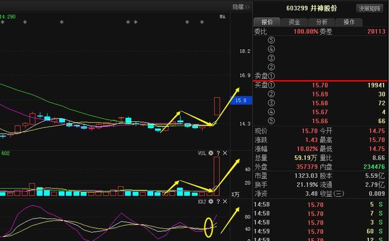389x241 pixels.
Task: Click the VOL indicator label
Action: (x=202, y=153)
